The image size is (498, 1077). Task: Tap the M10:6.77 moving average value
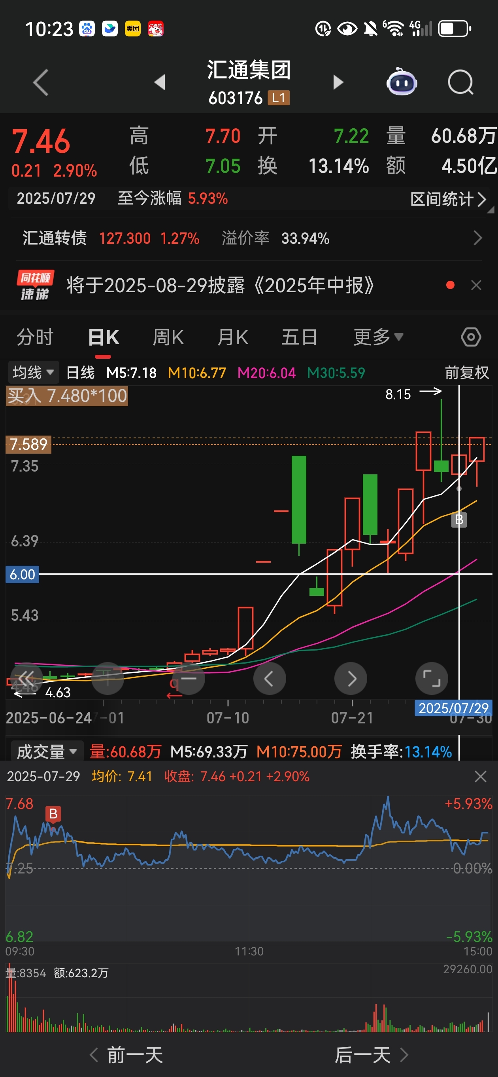click(x=197, y=373)
